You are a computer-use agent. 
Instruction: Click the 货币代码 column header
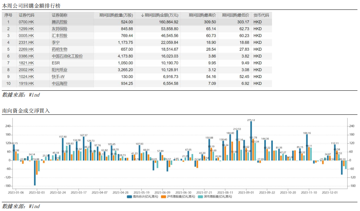click(261, 15)
